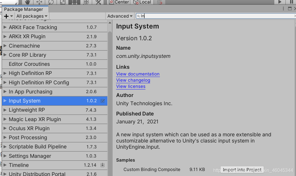296x176 pixels.
Task: Expand High Definition RP Config arrow
Action: 5,83
